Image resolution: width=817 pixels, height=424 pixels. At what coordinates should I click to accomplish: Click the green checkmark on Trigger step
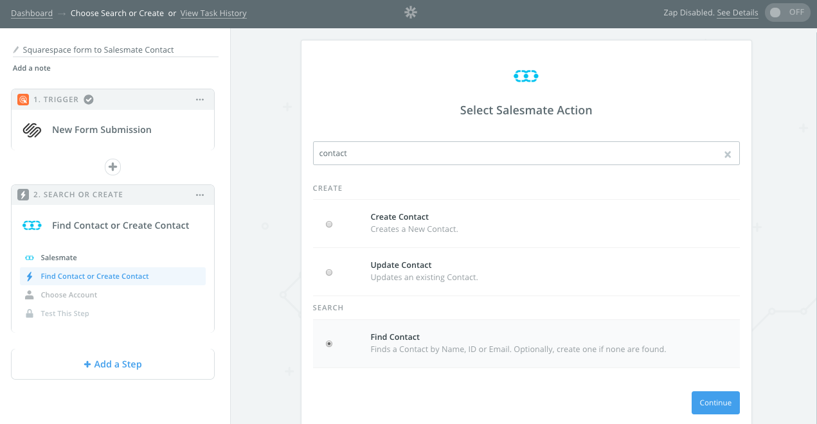89,100
